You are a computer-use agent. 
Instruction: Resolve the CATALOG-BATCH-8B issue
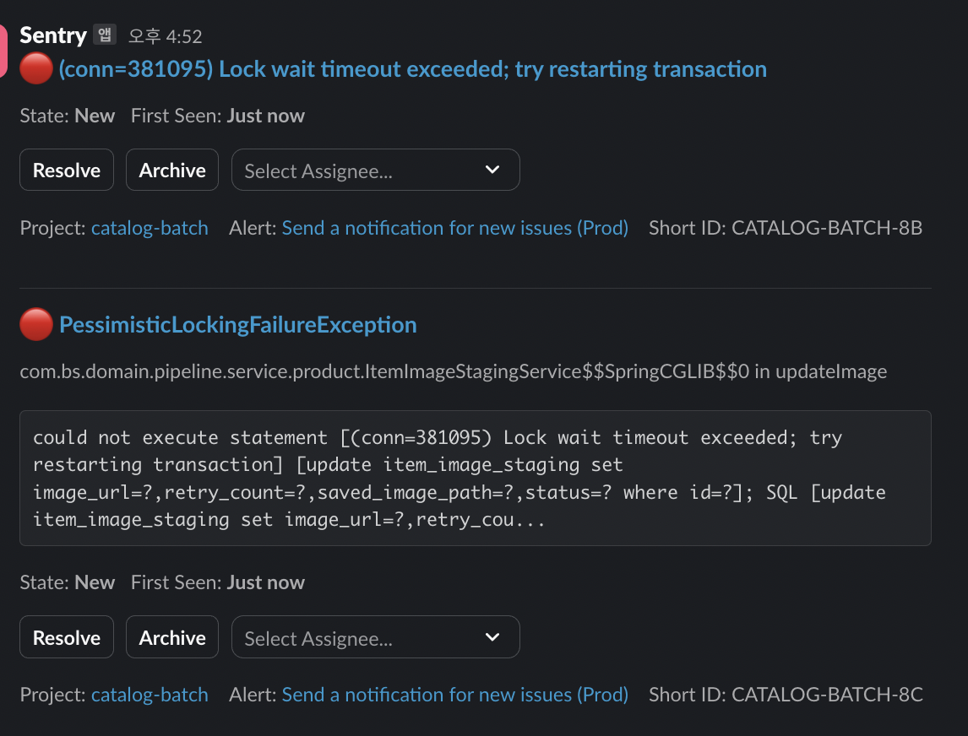[x=67, y=170]
